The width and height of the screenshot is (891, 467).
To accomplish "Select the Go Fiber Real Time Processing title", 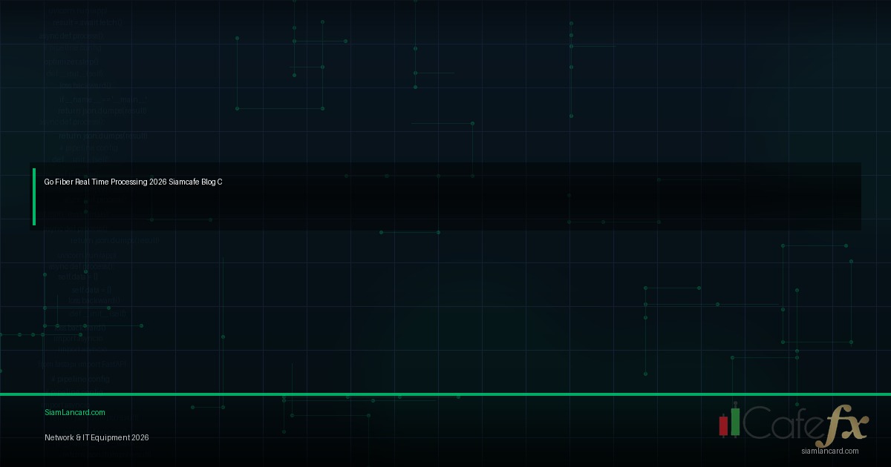I will [133, 182].
